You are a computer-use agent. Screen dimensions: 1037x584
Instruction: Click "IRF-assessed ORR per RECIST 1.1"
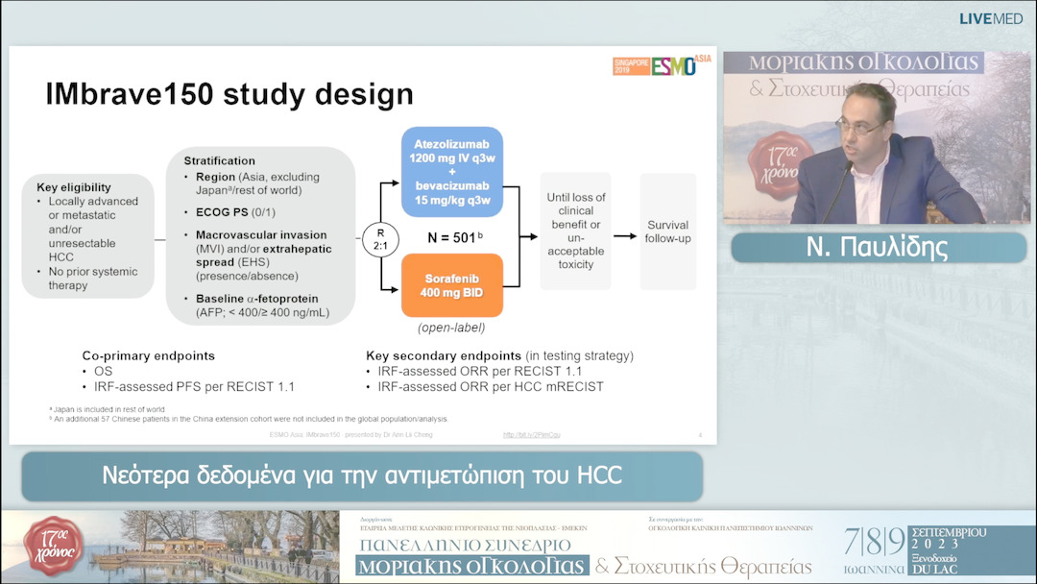pyautogui.click(x=479, y=371)
